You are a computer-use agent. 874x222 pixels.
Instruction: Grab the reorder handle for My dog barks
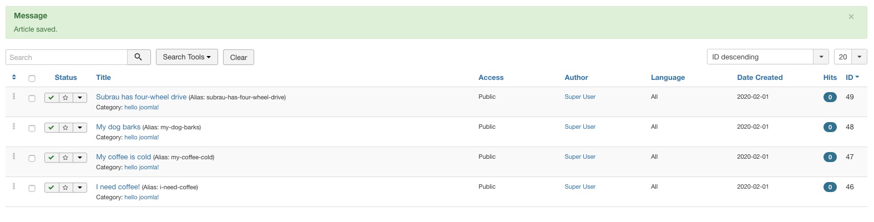point(14,127)
